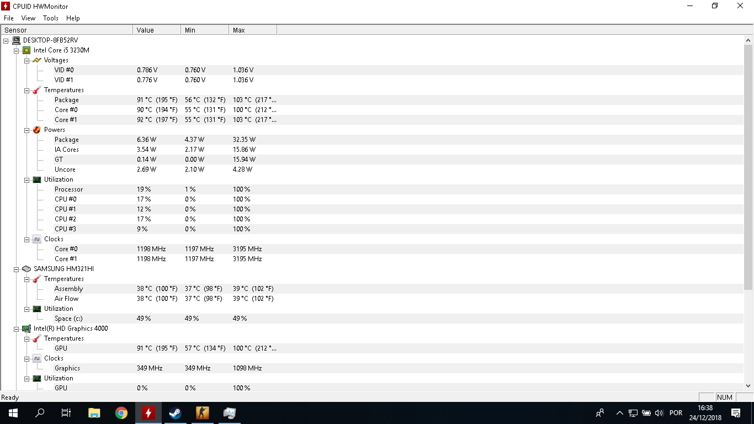
Task: Click the SAMSUNG Temperatures thermometer icon
Action: point(37,279)
